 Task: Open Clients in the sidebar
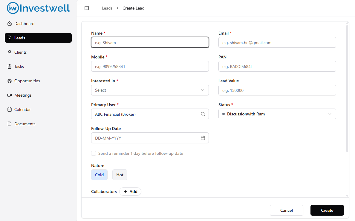coord(38,52)
